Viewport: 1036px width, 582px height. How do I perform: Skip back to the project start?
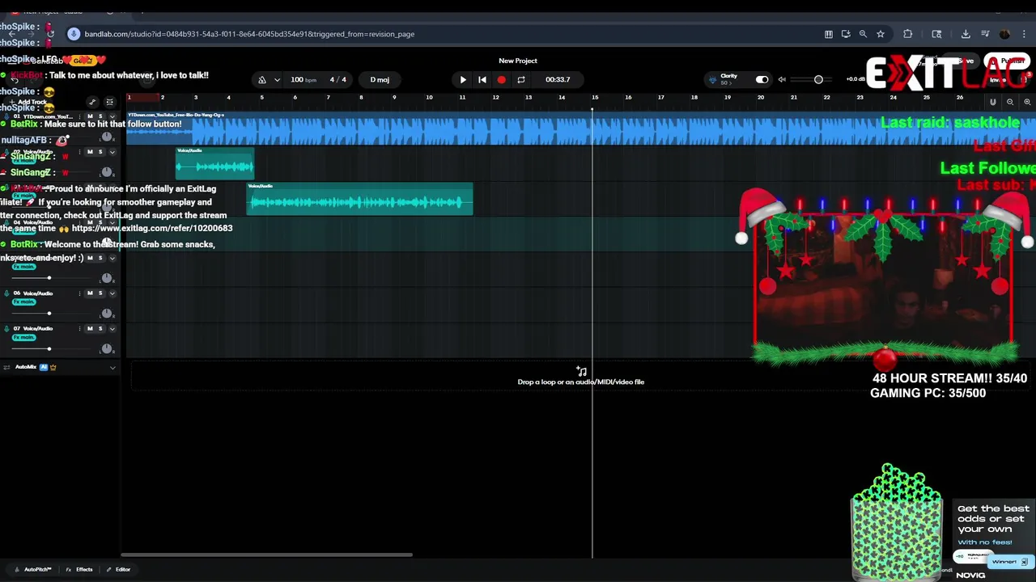click(482, 79)
